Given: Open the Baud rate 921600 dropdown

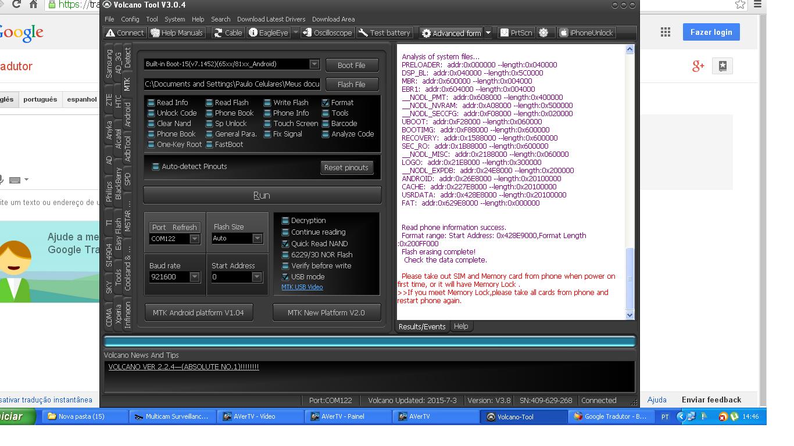Looking at the screenshot, I should click(195, 277).
